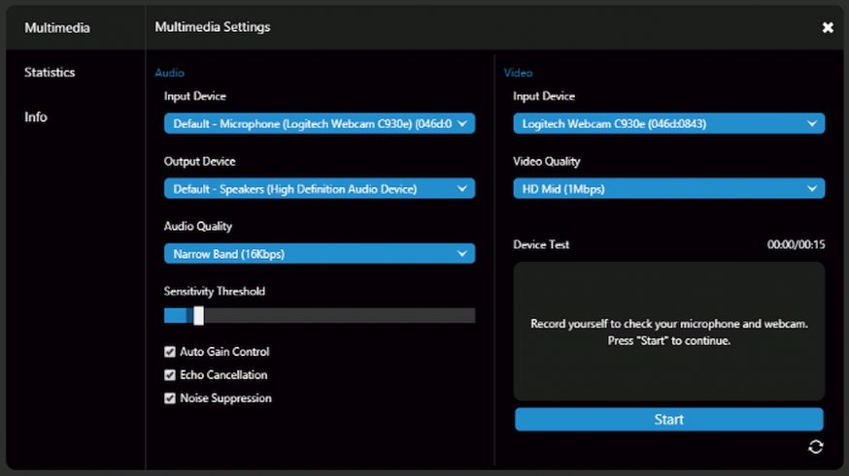Click the Device Test preview area
The image size is (849, 476).
point(668,332)
